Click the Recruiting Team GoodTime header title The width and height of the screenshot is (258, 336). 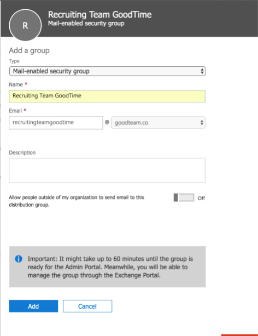coord(100,15)
